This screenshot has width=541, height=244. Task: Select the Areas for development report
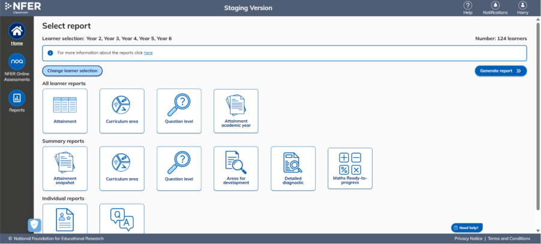(x=236, y=169)
